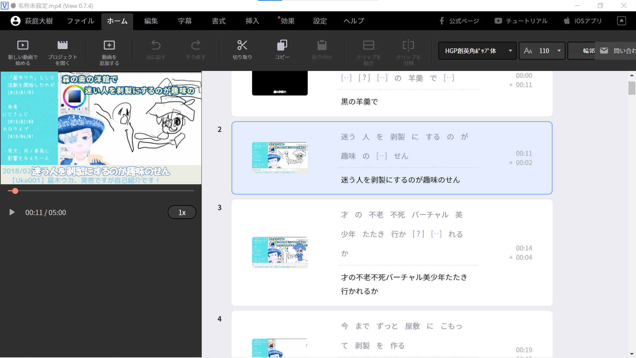The height and width of the screenshot is (358, 636).
Task: Select the black clip 1 thumbnail
Action: click(280, 83)
